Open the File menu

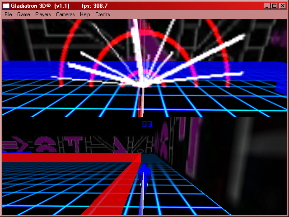pyautogui.click(x=8, y=14)
